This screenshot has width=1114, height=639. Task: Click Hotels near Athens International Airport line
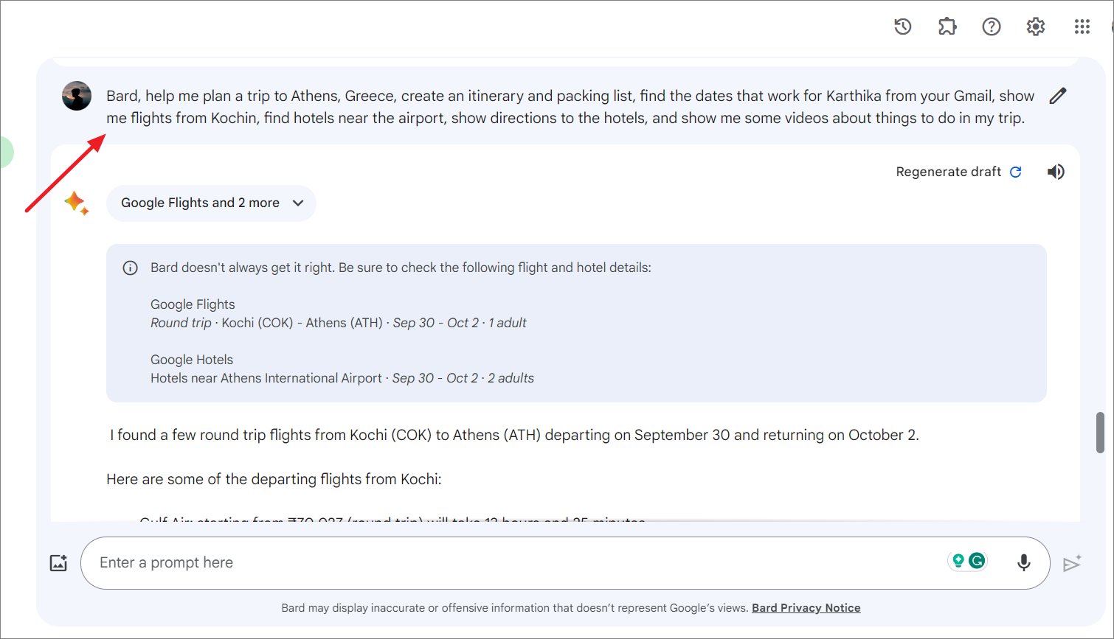[x=342, y=378]
